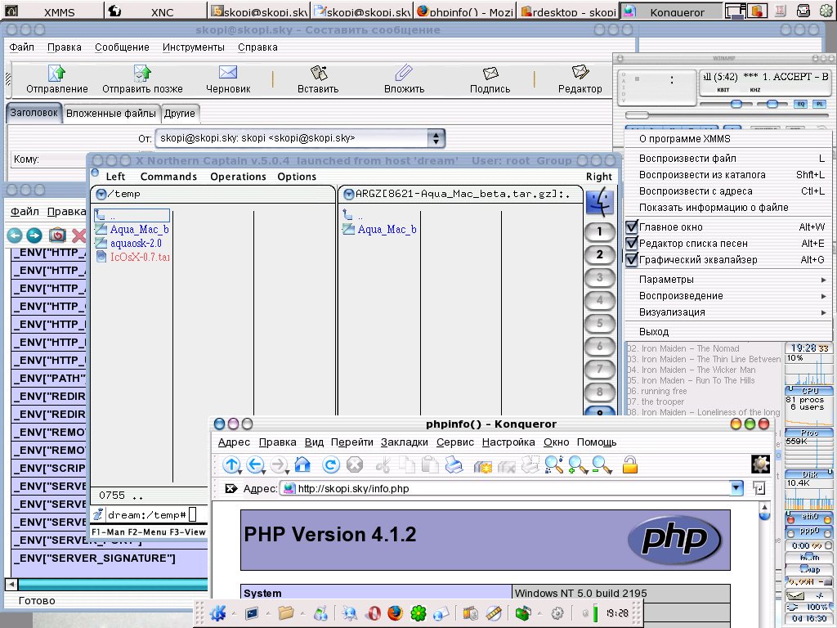837x628 pixels.
Task: Switch to the rdesktop taskbar button
Action: click(567, 11)
